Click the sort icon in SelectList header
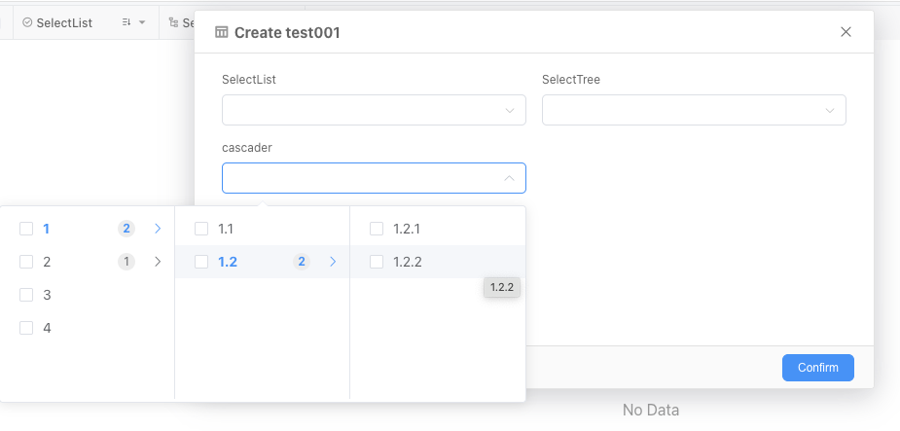900x431 pixels. pos(126,22)
